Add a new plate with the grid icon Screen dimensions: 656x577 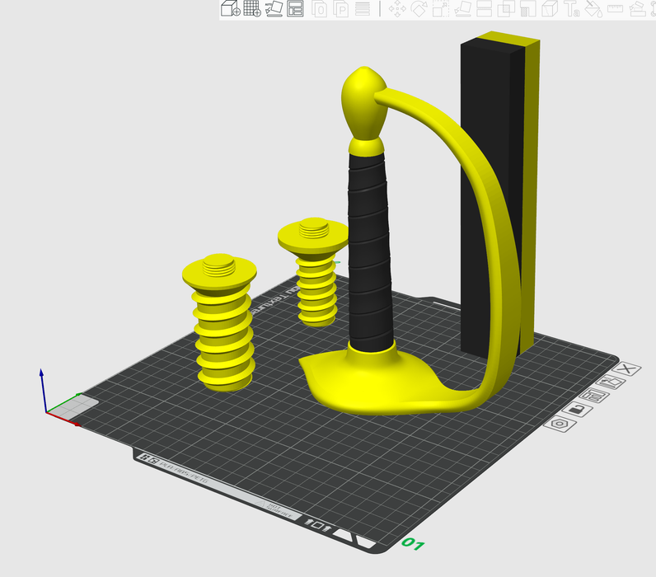pyautogui.click(x=252, y=9)
